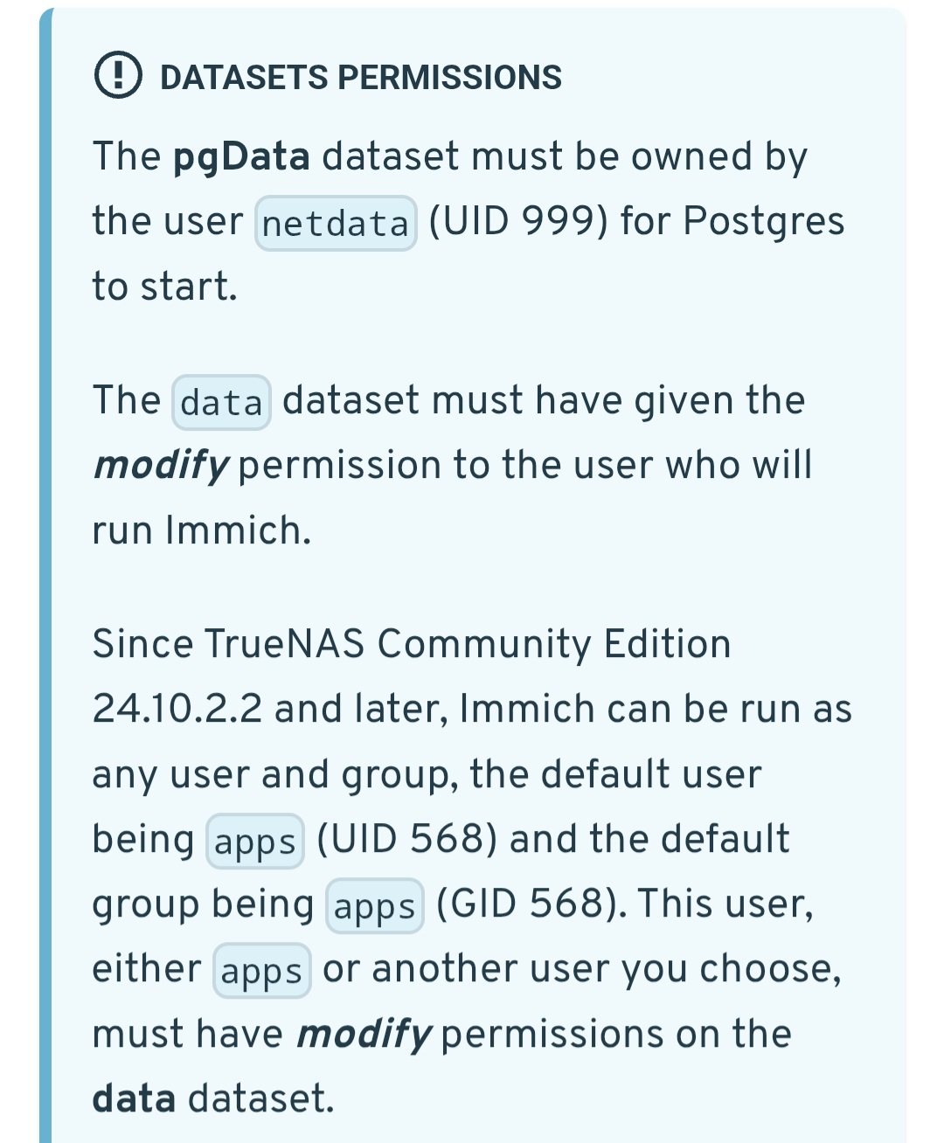
Task: Click the word TrueNAS
Action: pos(284,644)
